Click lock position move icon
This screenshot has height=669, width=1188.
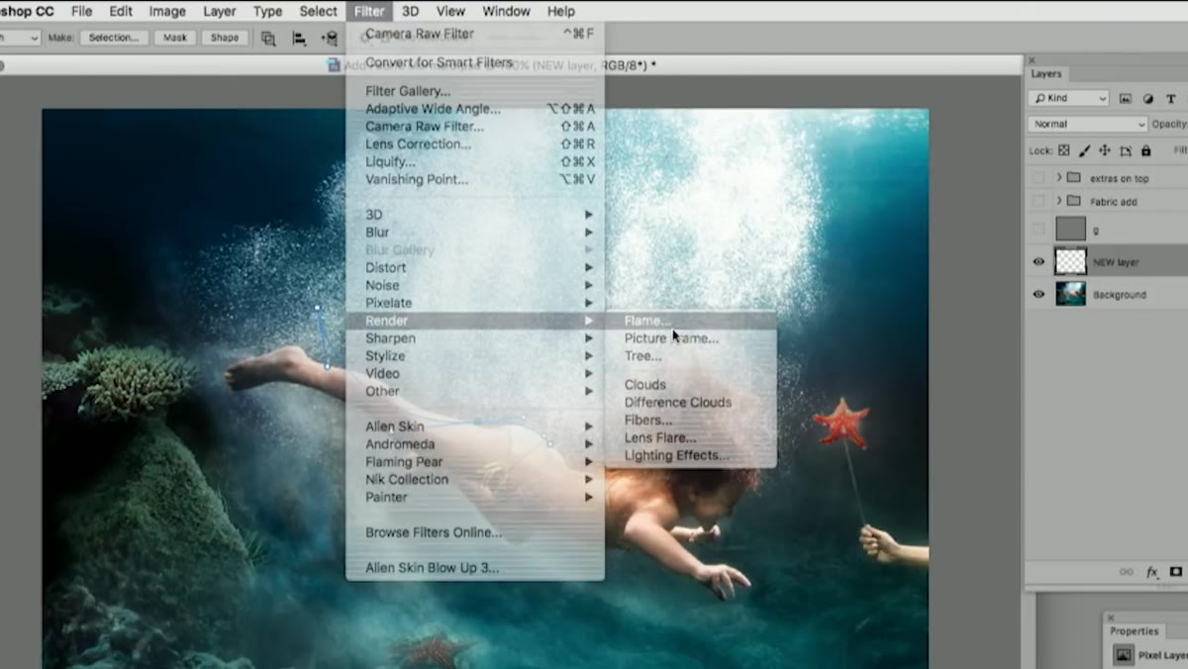point(1105,150)
